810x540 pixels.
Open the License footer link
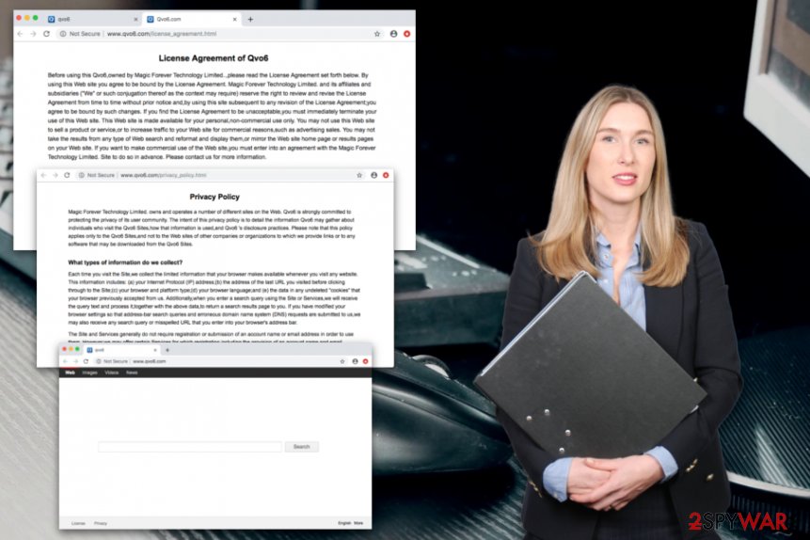point(78,523)
